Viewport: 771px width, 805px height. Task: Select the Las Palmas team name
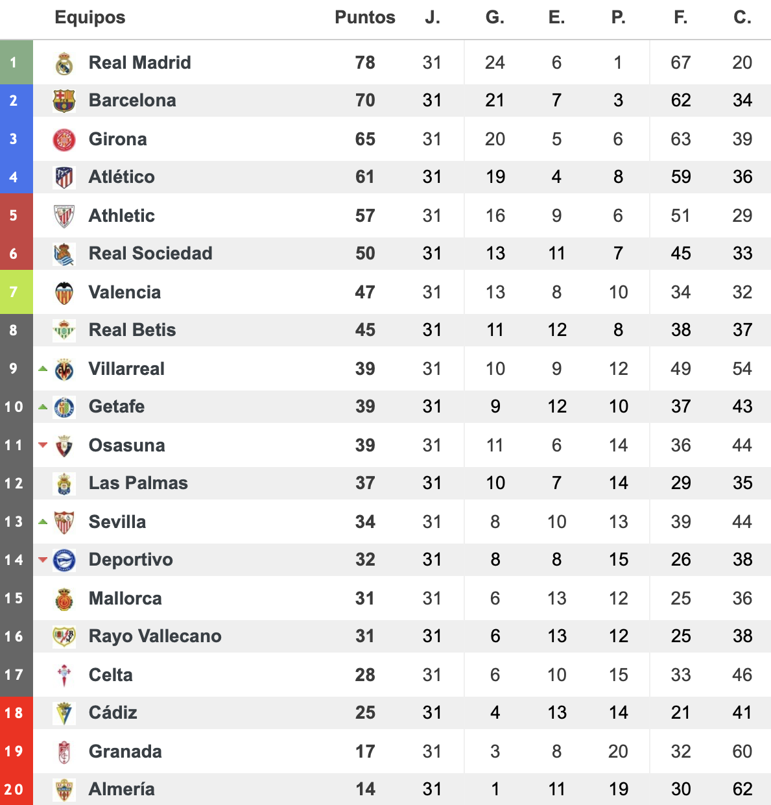(x=138, y=483)
